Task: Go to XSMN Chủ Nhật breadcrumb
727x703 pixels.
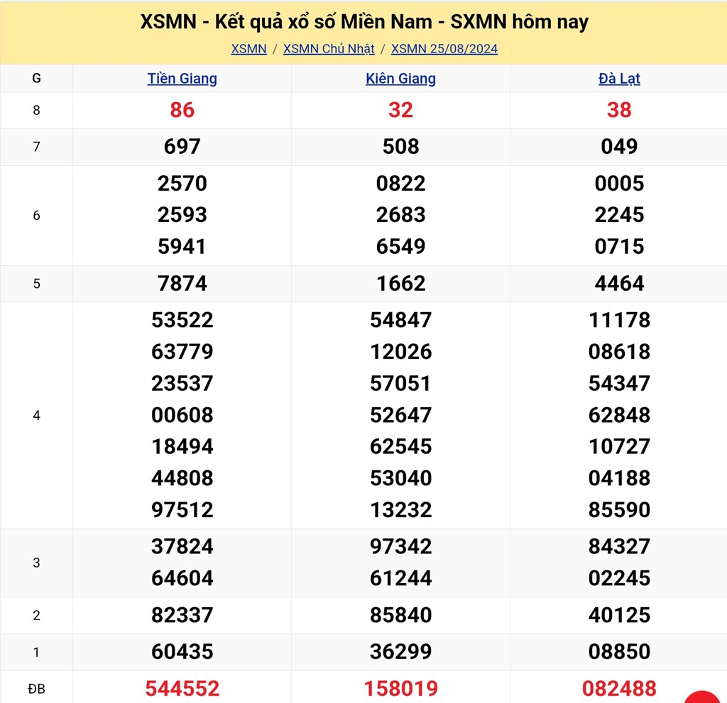Action: [328, 49]
